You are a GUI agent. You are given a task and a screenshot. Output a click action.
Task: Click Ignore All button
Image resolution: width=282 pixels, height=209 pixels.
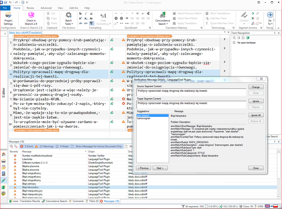(x=256, y=115)
